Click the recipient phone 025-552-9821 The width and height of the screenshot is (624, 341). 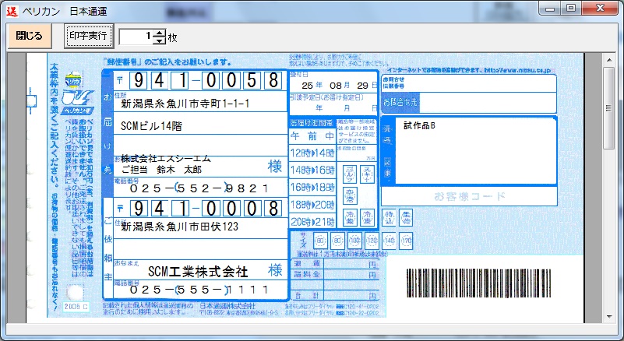pos(199,188)
